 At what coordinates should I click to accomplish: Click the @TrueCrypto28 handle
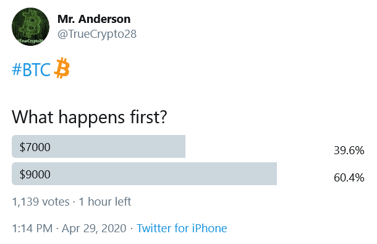97,34
